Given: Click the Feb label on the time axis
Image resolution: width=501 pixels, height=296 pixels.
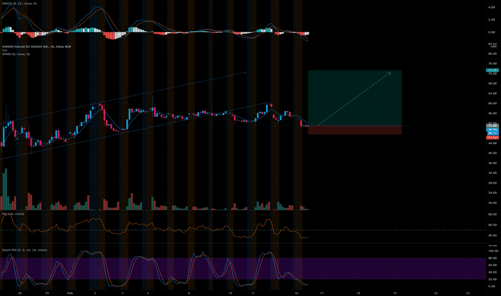Looking at the screenshot, I should 70,293.
